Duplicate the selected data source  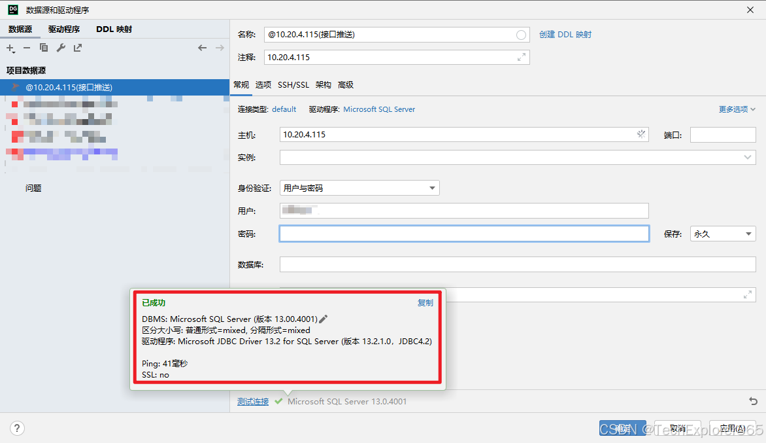(43, 48)
